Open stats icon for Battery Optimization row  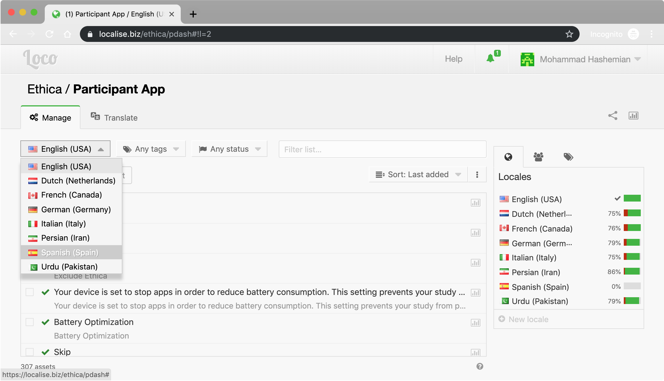coord(475,323)
